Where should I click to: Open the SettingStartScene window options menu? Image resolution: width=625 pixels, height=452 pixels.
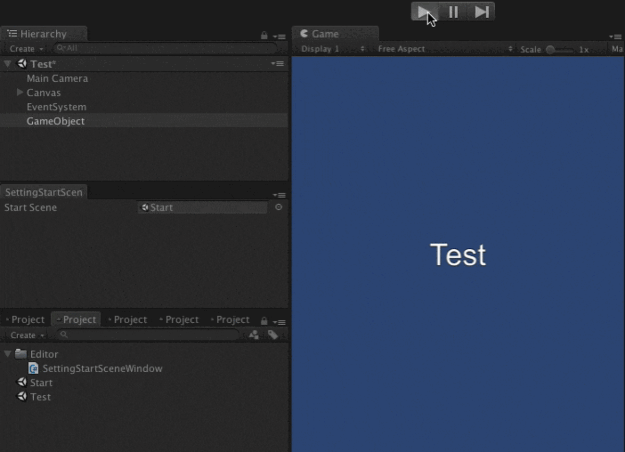point(279,195)
